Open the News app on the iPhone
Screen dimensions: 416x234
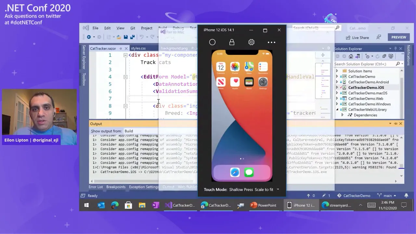click(221, 82)
